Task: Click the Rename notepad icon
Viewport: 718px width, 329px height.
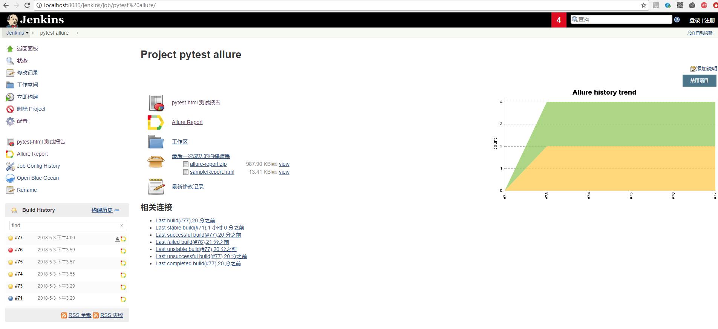Action: [10, 190]
